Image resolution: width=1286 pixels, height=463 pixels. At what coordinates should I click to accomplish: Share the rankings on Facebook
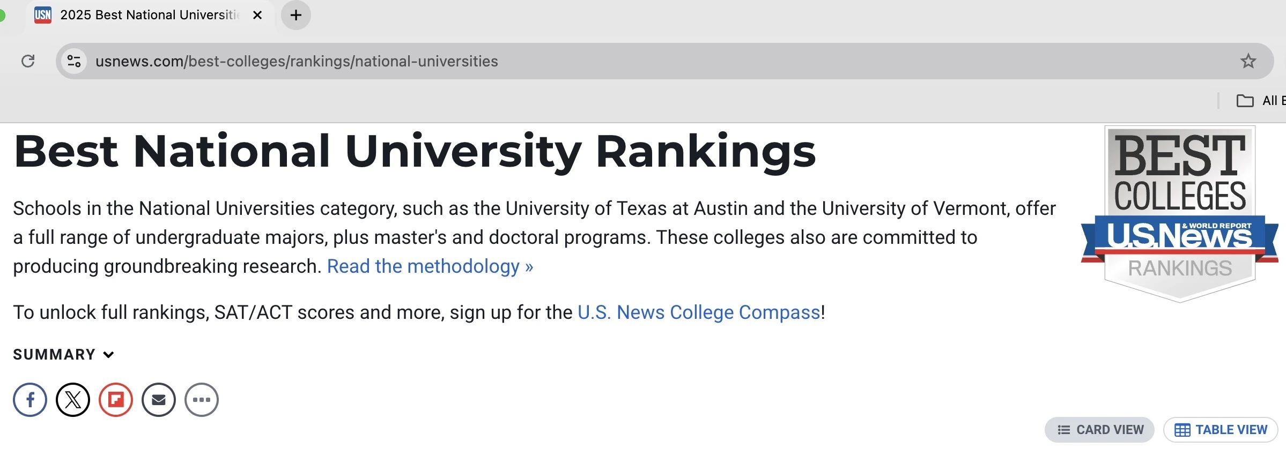(x=30, y=400)
